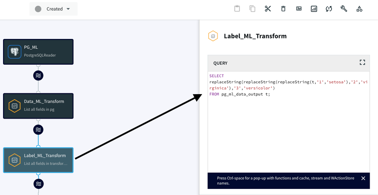
Task: Click stream icon below Data_ML_Transform node
Action: pyautogui.click(x=38, y=130)
